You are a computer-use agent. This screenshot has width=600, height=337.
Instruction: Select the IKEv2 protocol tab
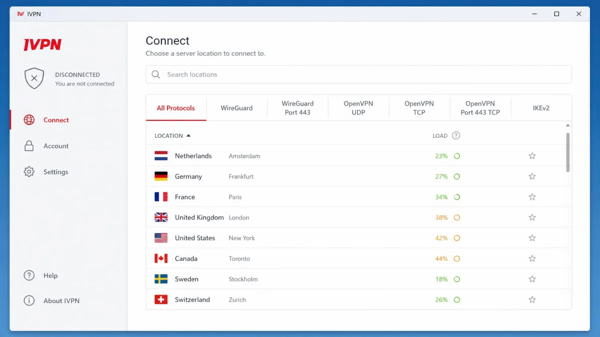(541, 108)
